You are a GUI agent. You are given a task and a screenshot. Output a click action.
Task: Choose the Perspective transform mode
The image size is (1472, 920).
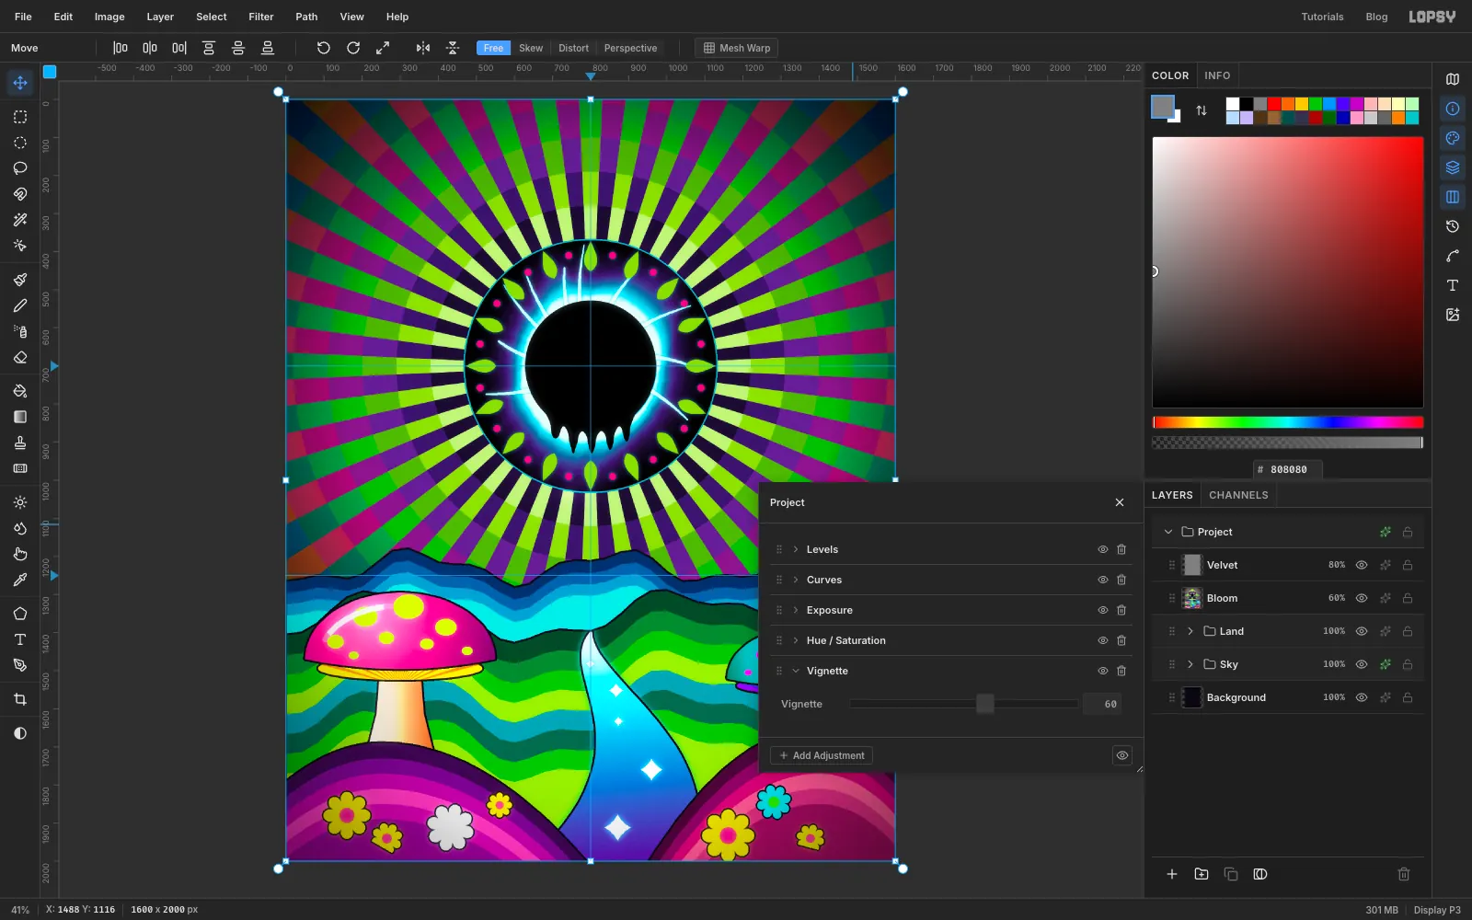tap(630, 48)
